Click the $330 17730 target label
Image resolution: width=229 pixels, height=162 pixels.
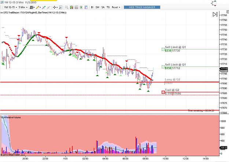point(173,50)
